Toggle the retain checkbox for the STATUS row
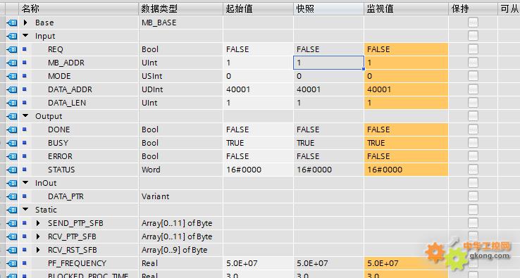The height and width of the screenshot is (278, 520). 473,170
